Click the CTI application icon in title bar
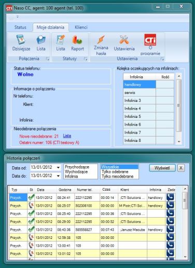Screen dimensions: 195x268 (9, 8)
